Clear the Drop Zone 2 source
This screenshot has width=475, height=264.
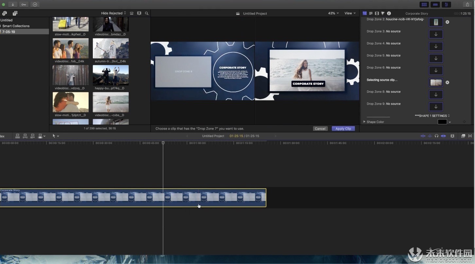pyautogui.click(x=447, y=22)
